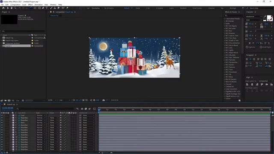Align layers to top edge
Image resolution: width=274 pixels, height=154 pixels.
[262, 85]
